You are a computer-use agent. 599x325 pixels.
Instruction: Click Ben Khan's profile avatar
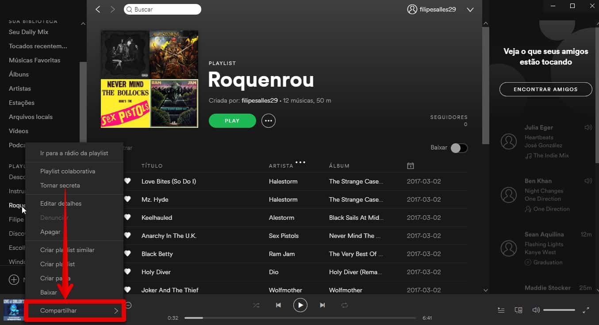pyautogui.click(x=509, y=195)
